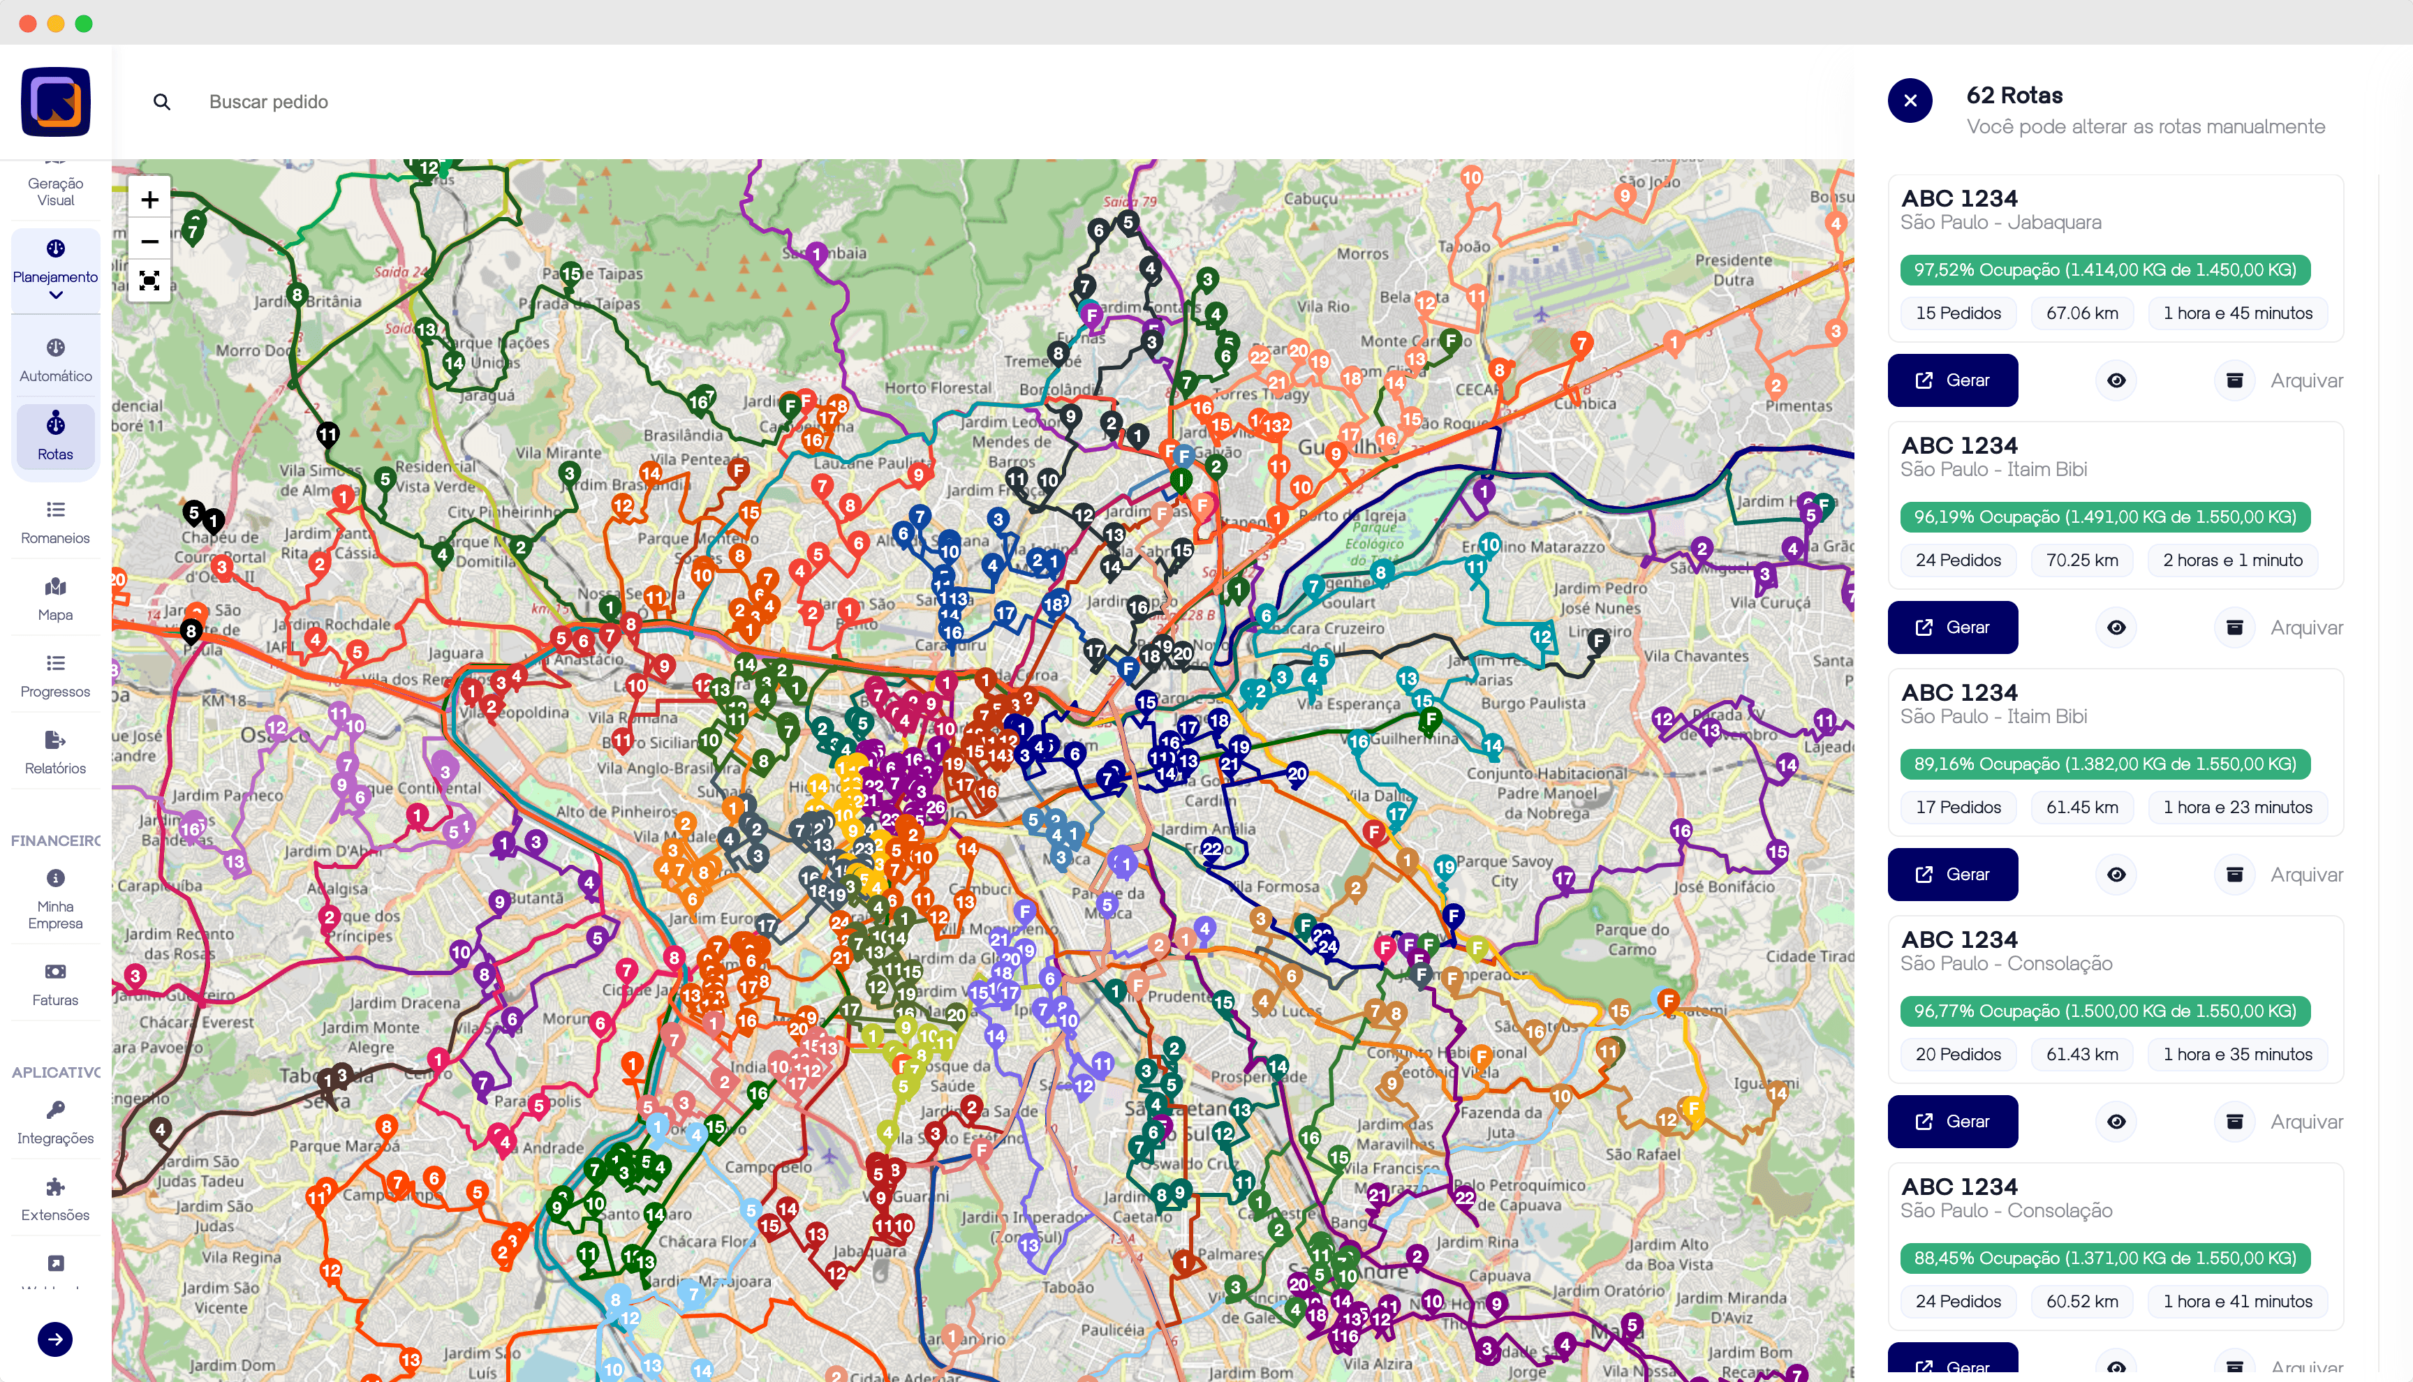2413x1382 pixels.
Task: Expand sidebar with arrow button
Action: [55, 1338]
